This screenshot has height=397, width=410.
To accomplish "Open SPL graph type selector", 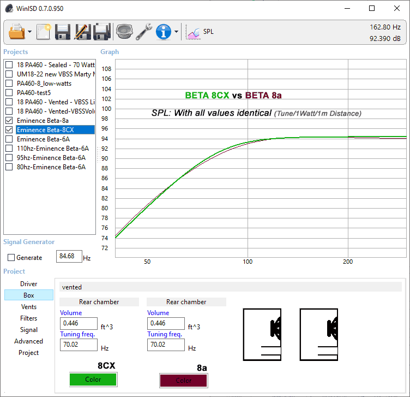I will point(200,32).
